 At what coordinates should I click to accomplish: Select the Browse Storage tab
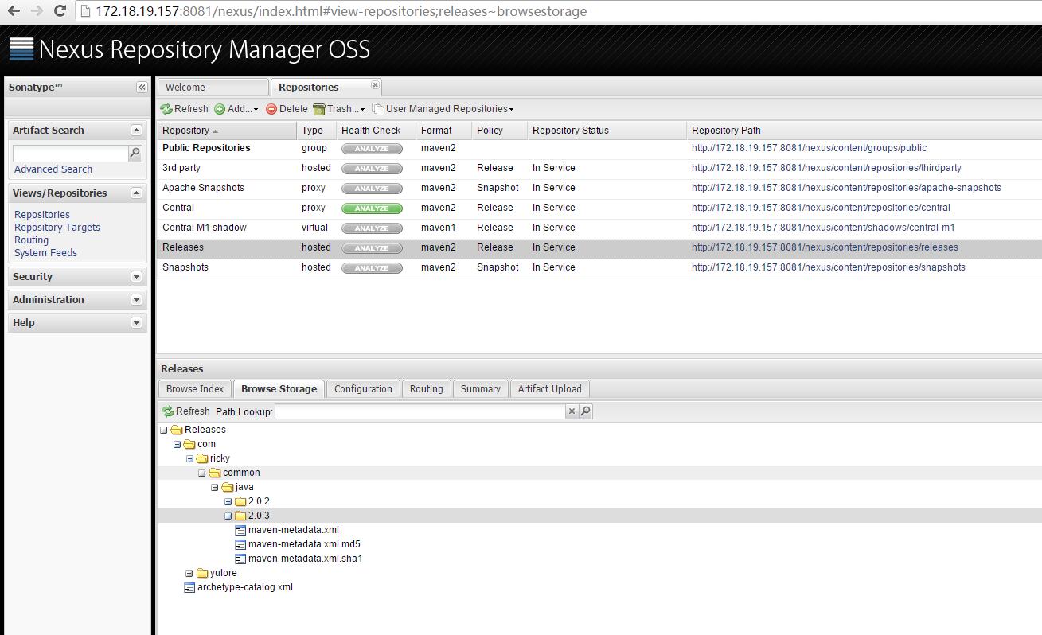tap(279, 389)
